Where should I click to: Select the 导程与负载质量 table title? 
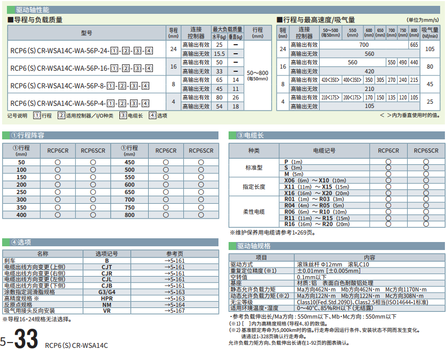click(35, 20)
